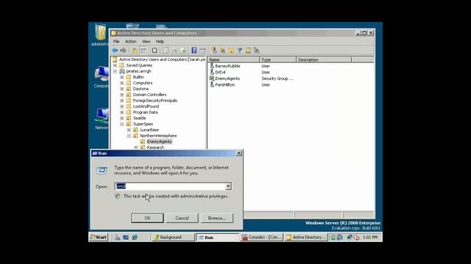Viewport: 471px width, 264px height.
Task: Select the LostAndFound tree item
Action: [x=146, y=106]
